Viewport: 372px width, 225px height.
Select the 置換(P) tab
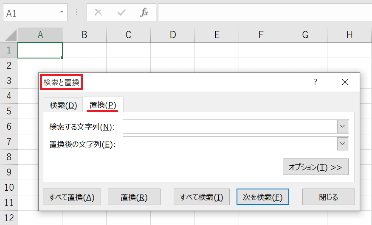[103, 105]
